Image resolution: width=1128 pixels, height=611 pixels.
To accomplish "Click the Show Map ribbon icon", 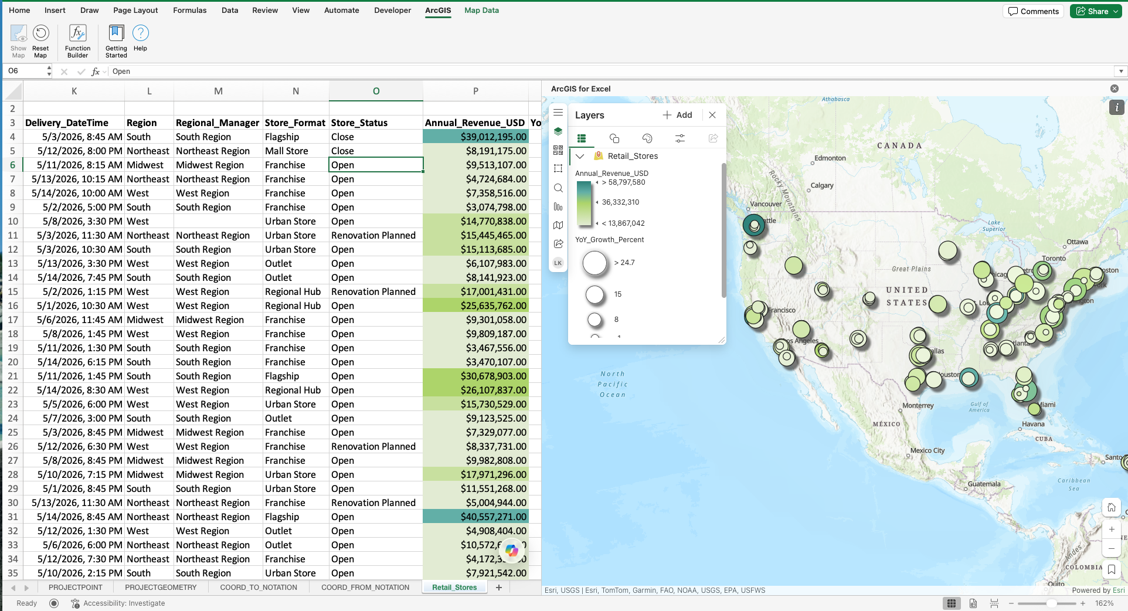I will point(18,41).
